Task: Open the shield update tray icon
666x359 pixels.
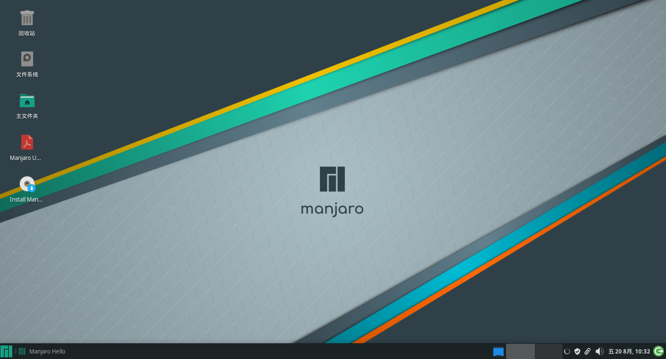Action: (x=577, y=351)
